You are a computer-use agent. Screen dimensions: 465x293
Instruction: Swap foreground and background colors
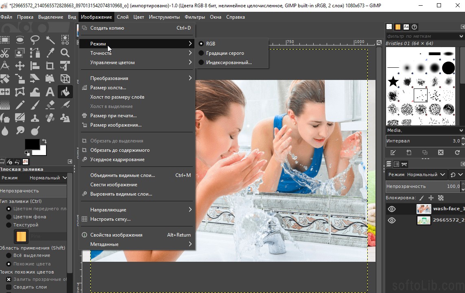click(44, 141)
